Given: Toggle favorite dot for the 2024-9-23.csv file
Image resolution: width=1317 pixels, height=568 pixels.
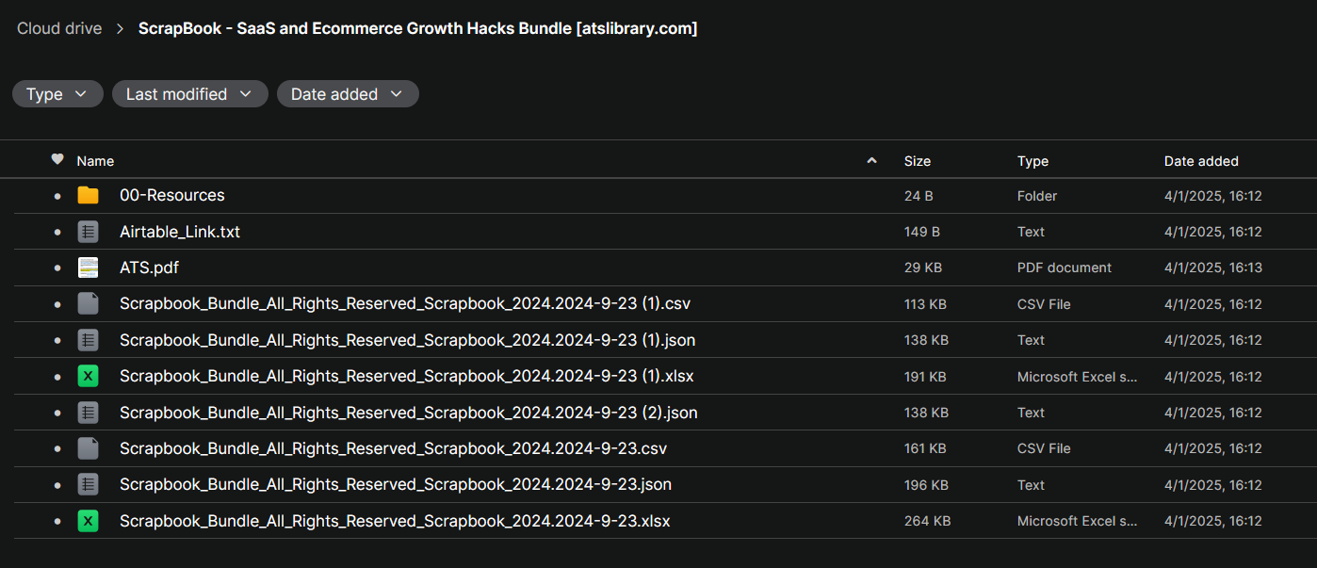Looking at the screenshot, I should [x=57, y=448].
